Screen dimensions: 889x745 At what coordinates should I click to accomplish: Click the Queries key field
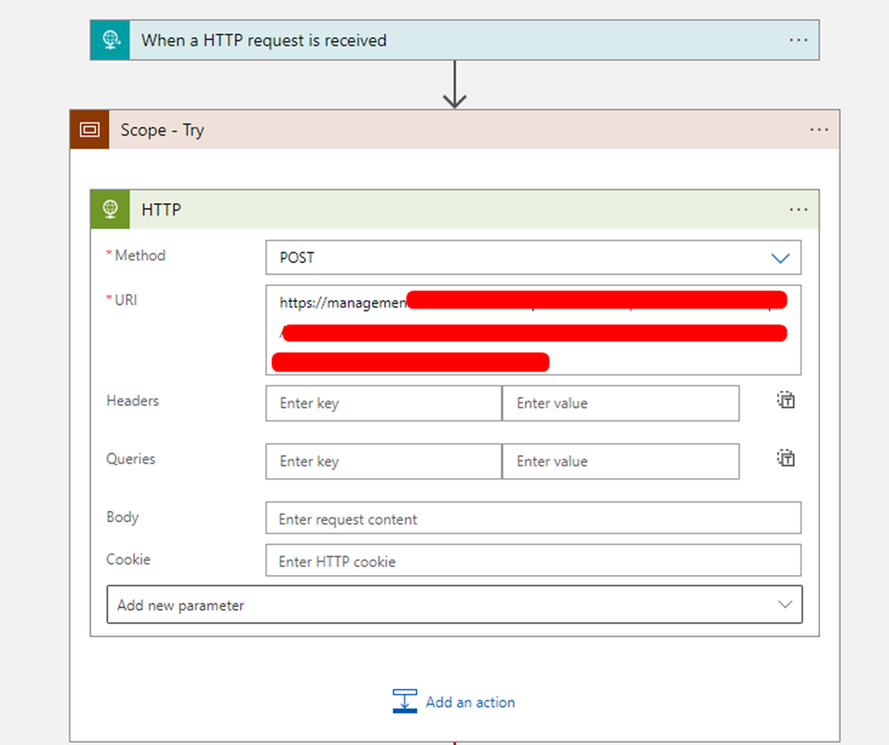[x=383, y=462]
